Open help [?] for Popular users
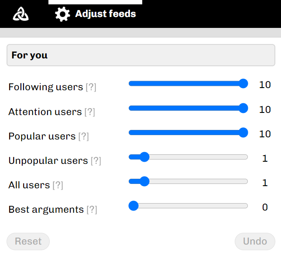 (x=83, y=136)
